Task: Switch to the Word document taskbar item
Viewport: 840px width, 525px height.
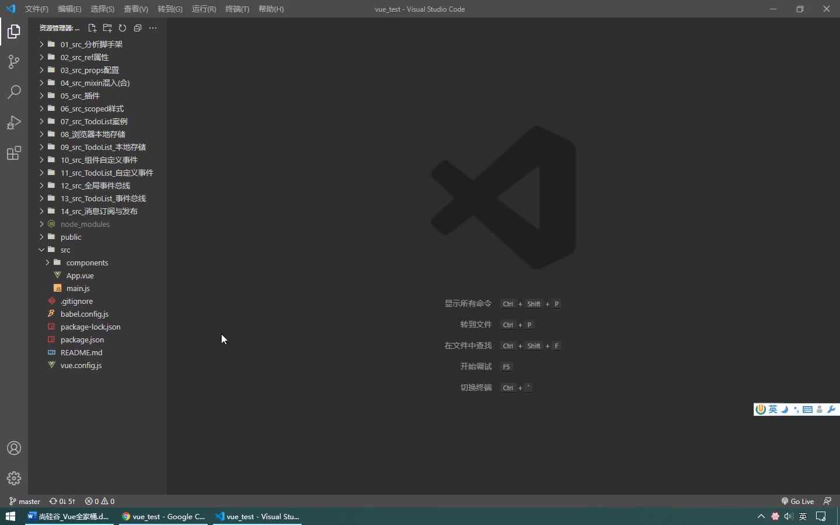Action: pyautogui.click(x=69, y=516)
